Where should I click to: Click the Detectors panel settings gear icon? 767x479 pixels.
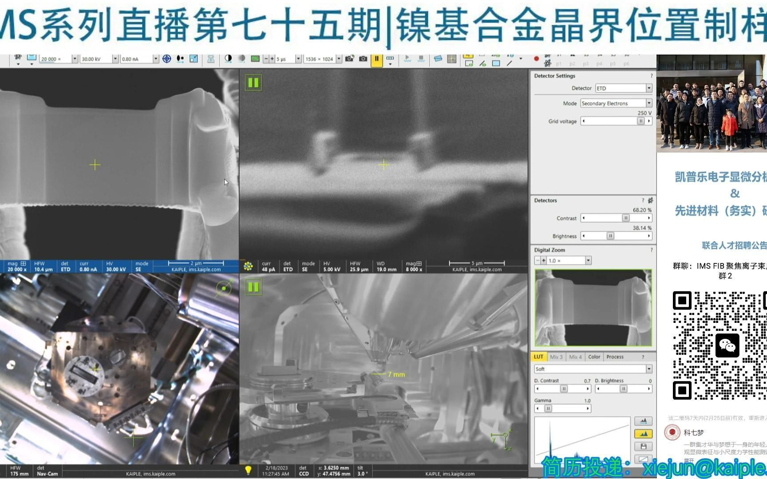point(650,200)
